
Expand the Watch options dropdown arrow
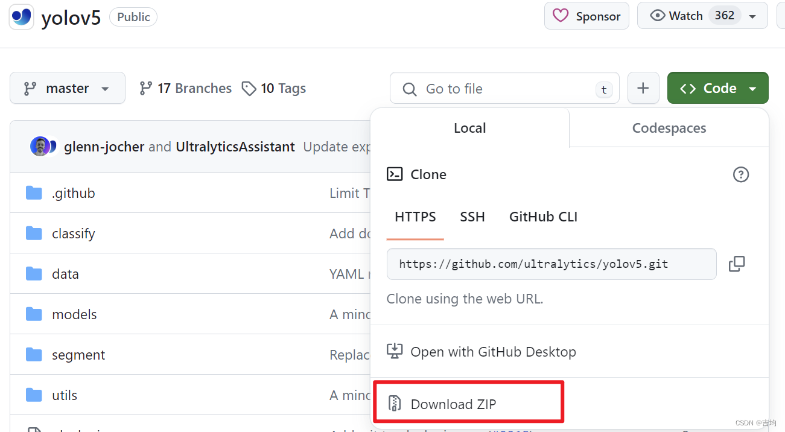pos(752,16)
